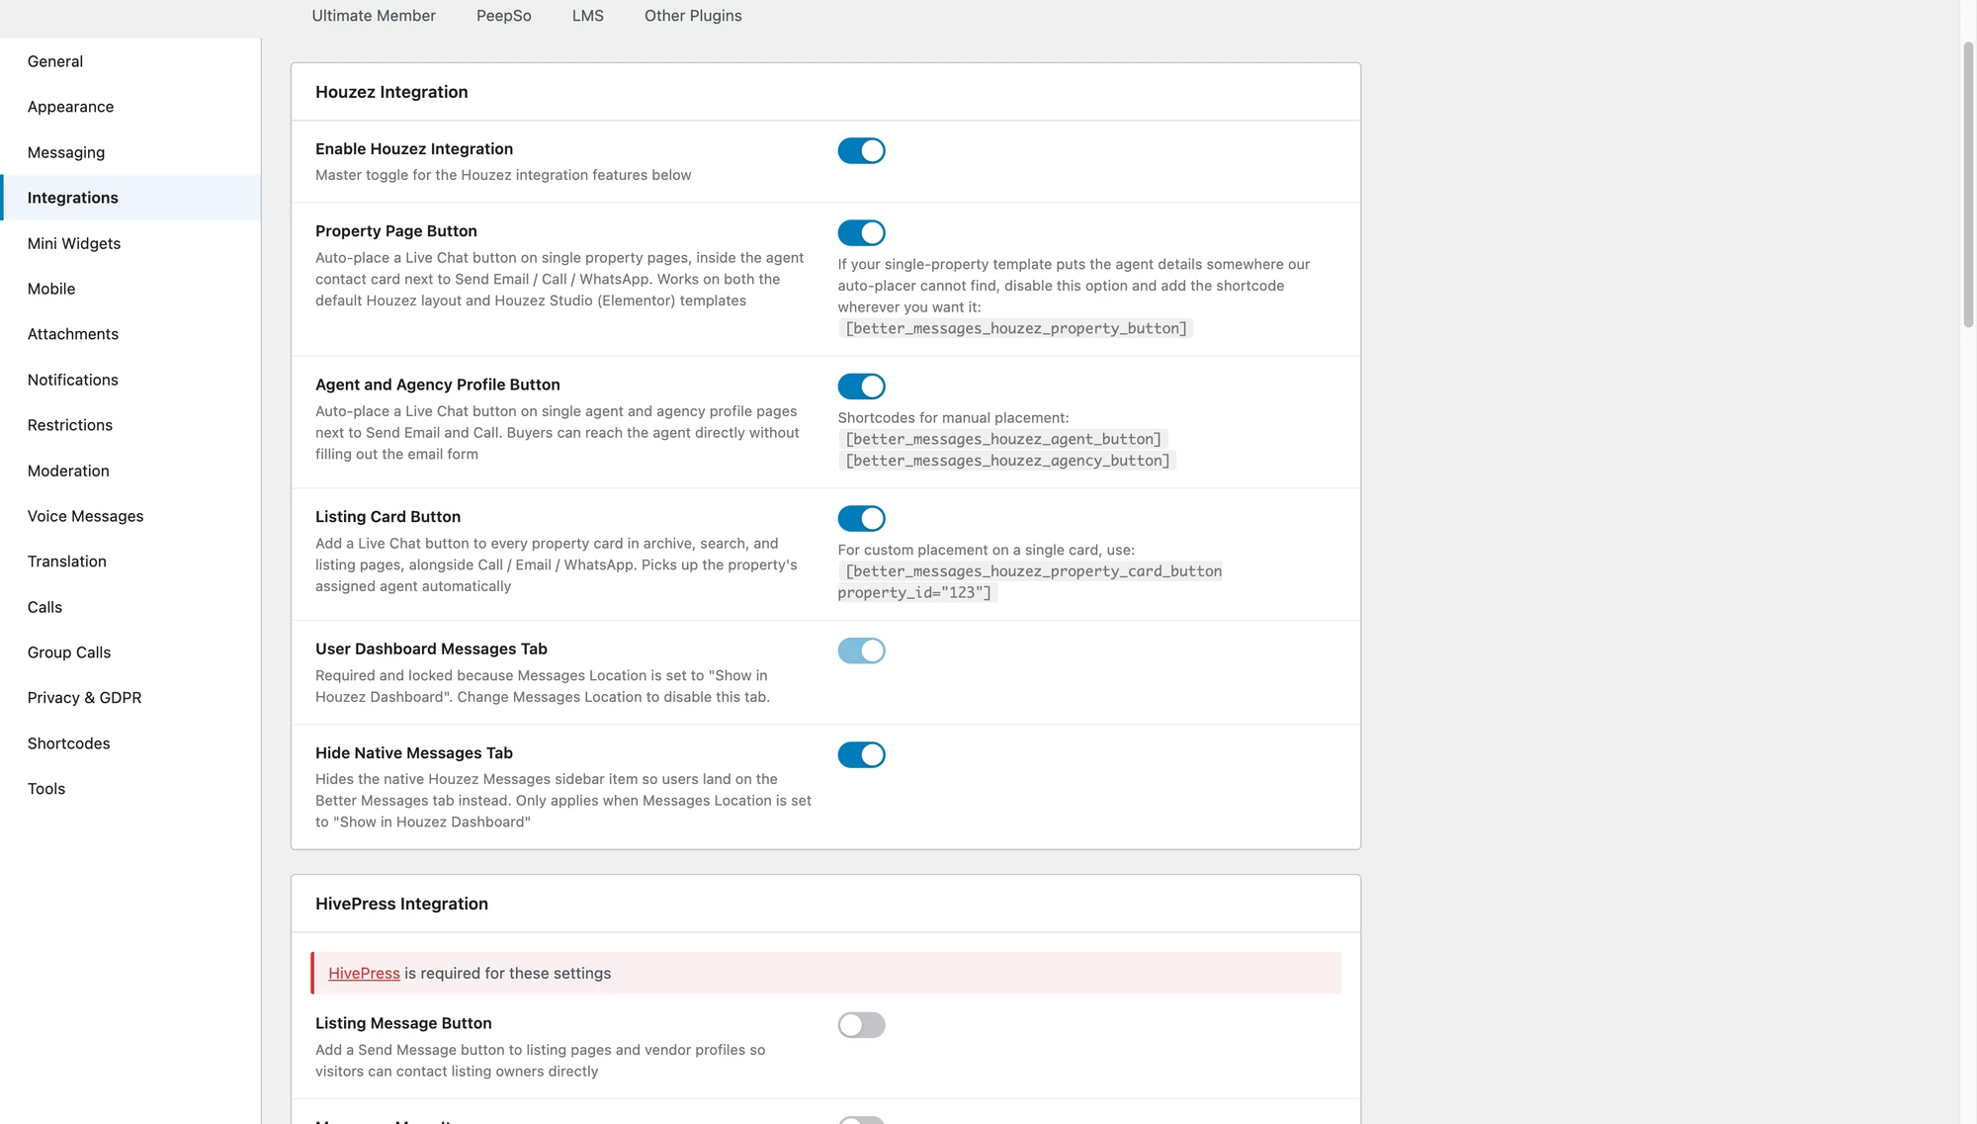Click the better_messages_houzez_agency_button shortcode

click(x=1006, y=461)
